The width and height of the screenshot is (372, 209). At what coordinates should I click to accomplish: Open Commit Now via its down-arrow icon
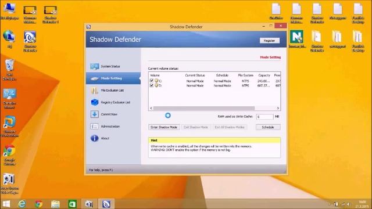coord(94,114)
